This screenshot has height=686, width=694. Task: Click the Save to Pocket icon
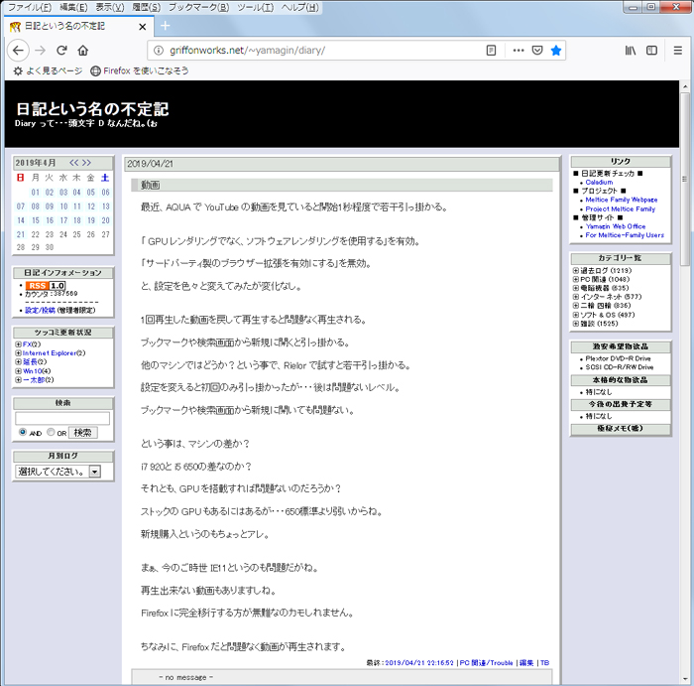pyautogui.click(x=537, y=51)
